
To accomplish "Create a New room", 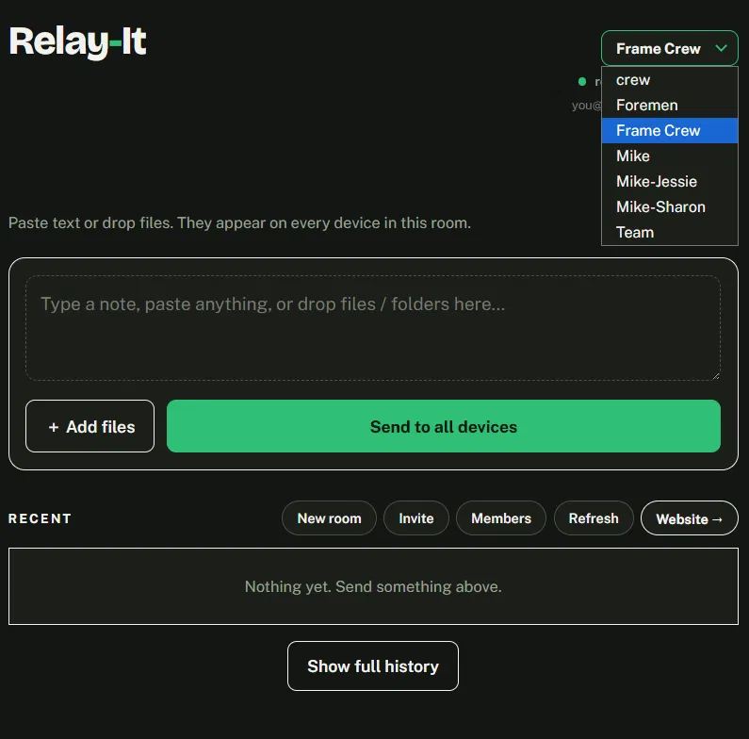I will click(329, 518).
